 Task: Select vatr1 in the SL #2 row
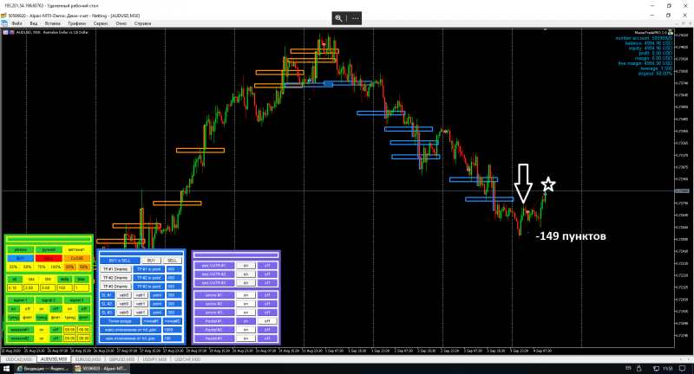(141, 304)
